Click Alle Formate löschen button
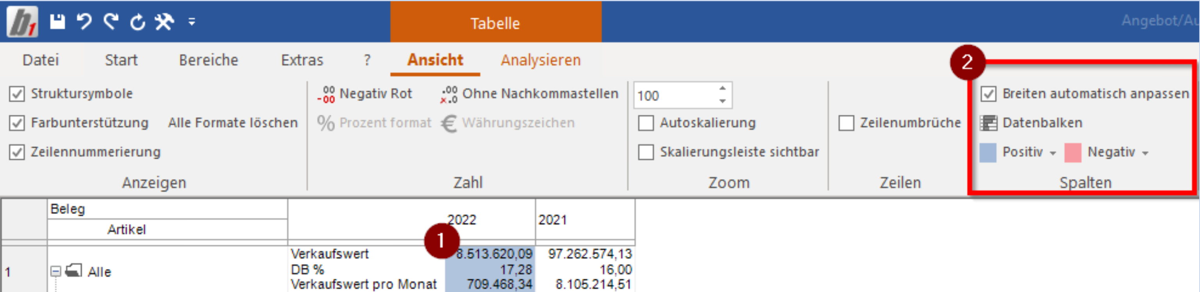The image size is (1200, 292). pyautogui.click(x=232, y=123)
